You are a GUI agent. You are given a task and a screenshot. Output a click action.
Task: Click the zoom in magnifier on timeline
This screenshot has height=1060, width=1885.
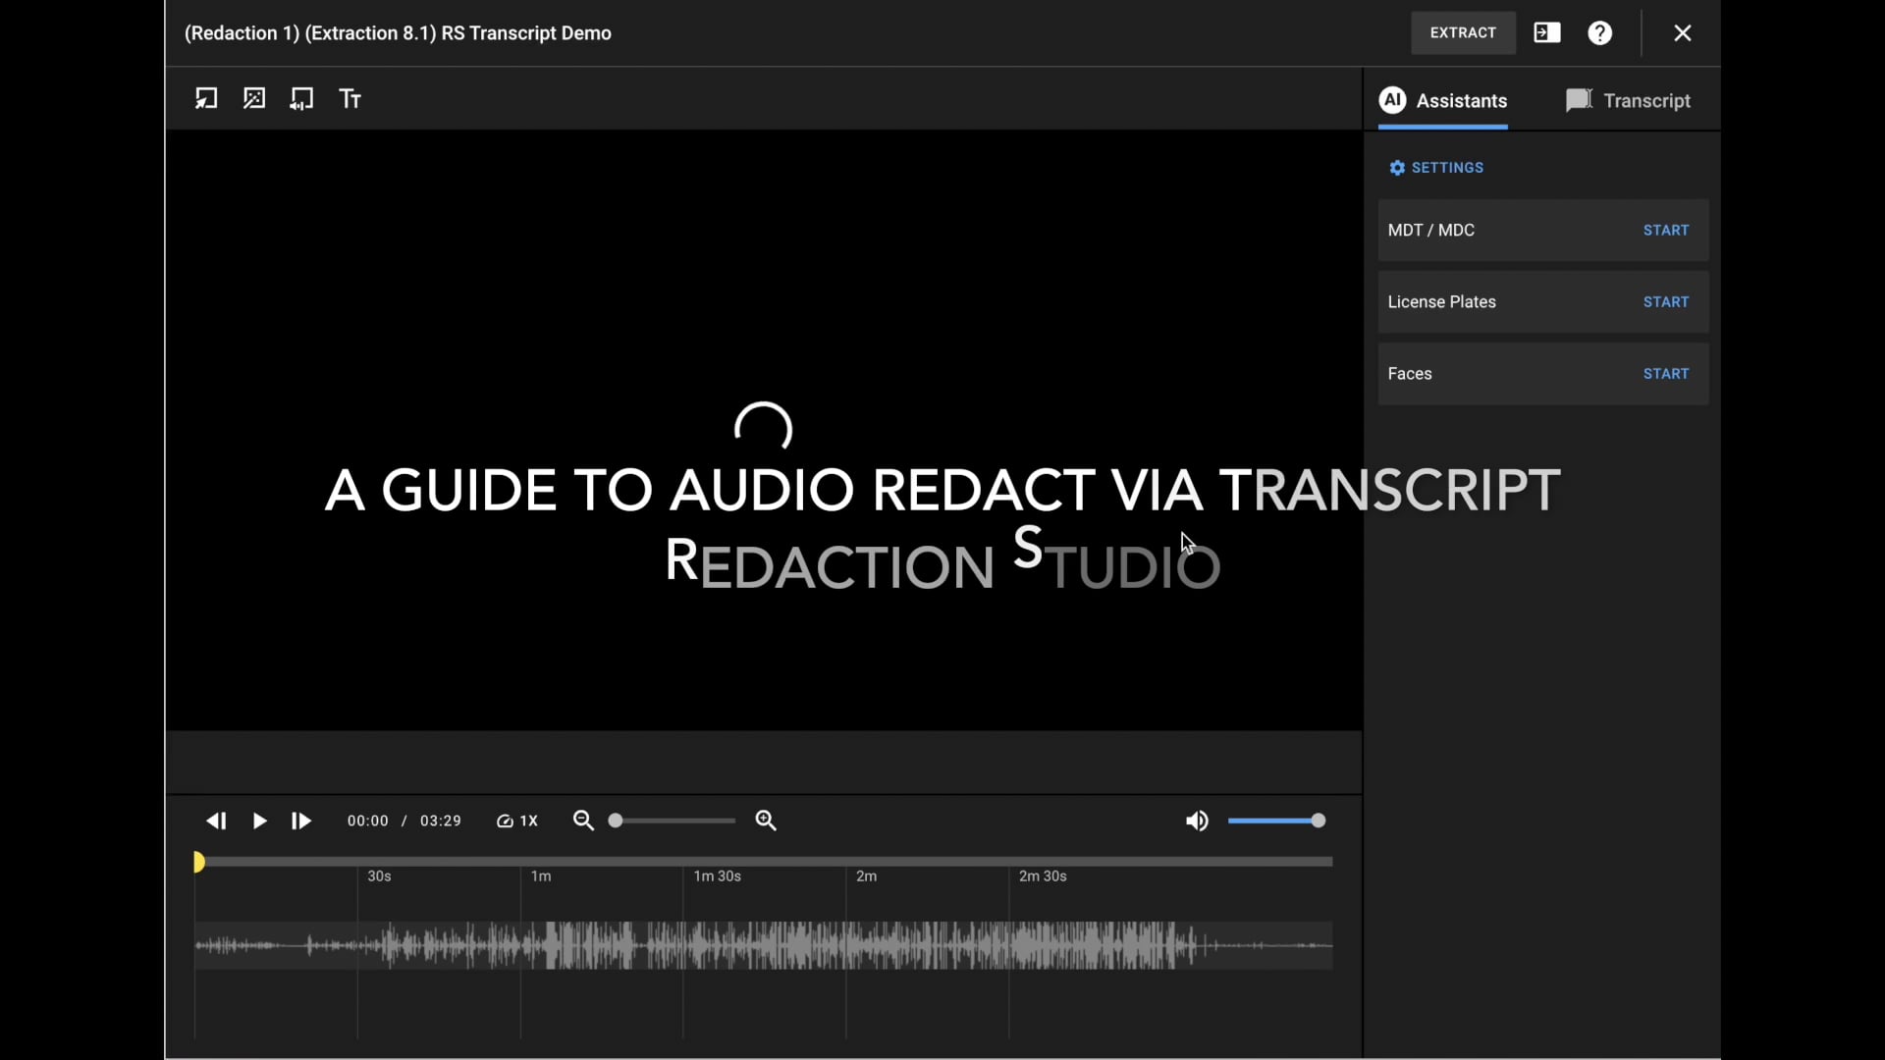[766, 821]
